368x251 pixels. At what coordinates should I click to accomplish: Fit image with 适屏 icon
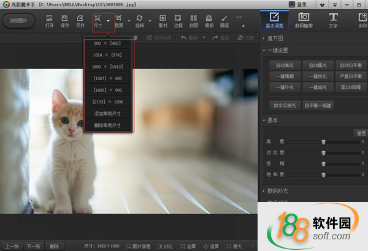(x=211, y=246)
